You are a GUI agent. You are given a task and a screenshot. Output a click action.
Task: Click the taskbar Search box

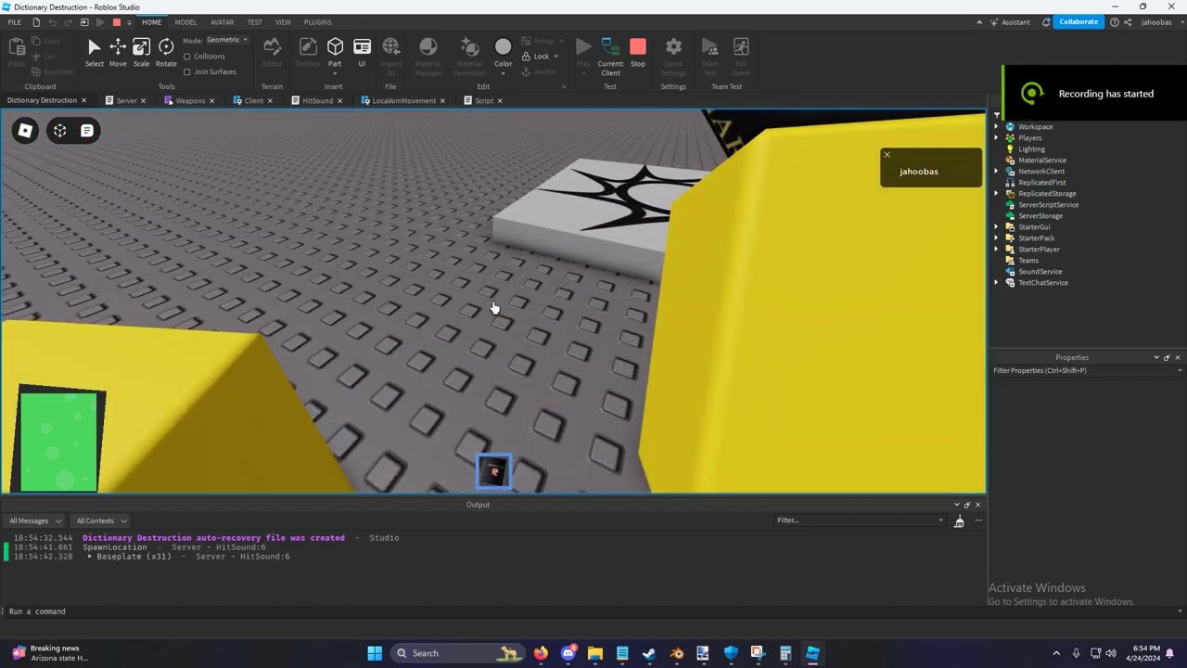[x=457, y=653]
